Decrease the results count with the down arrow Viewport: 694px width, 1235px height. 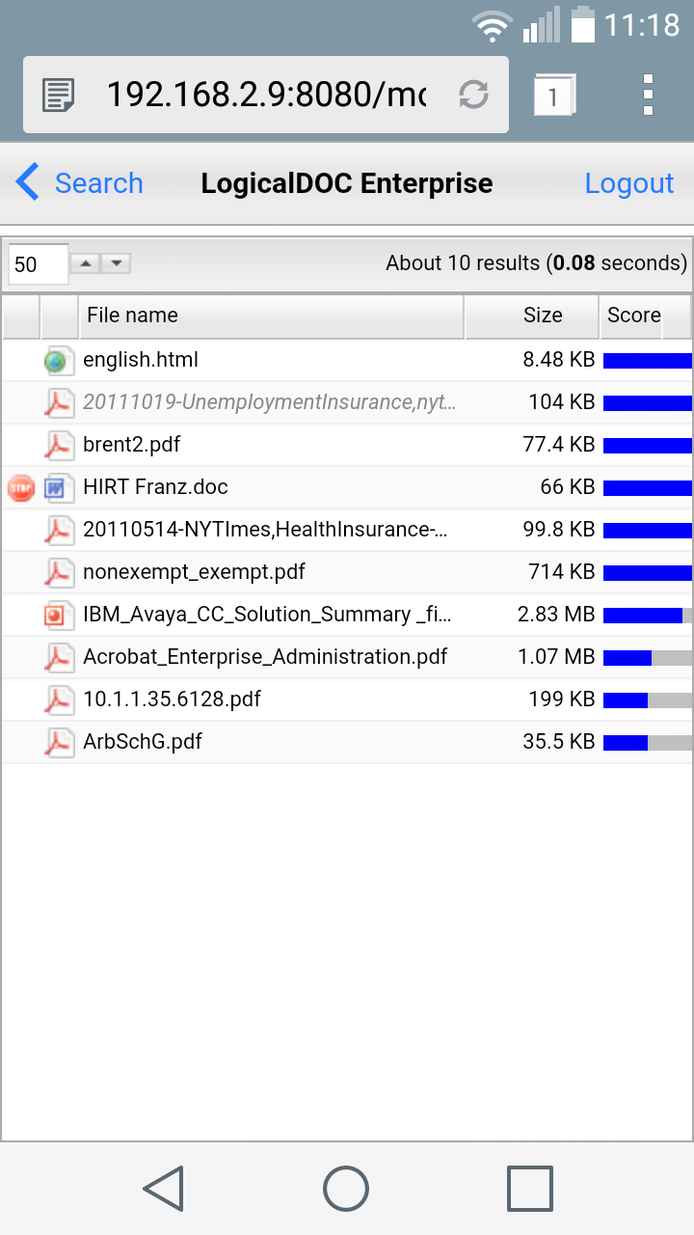click(116, 263)
